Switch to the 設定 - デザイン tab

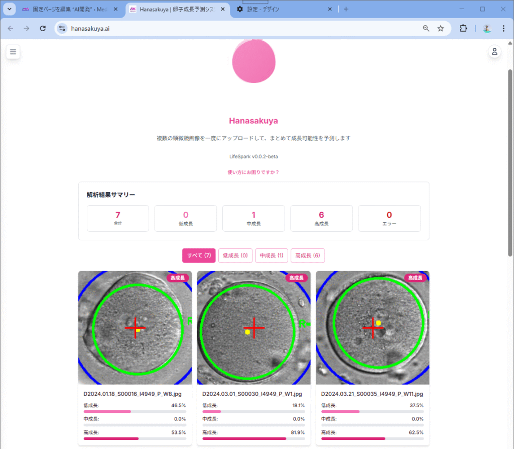point(284,9)
